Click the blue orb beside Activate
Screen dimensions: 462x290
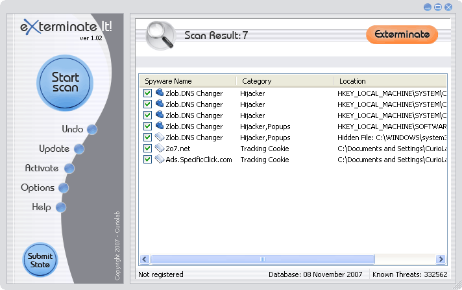(69, 169)
